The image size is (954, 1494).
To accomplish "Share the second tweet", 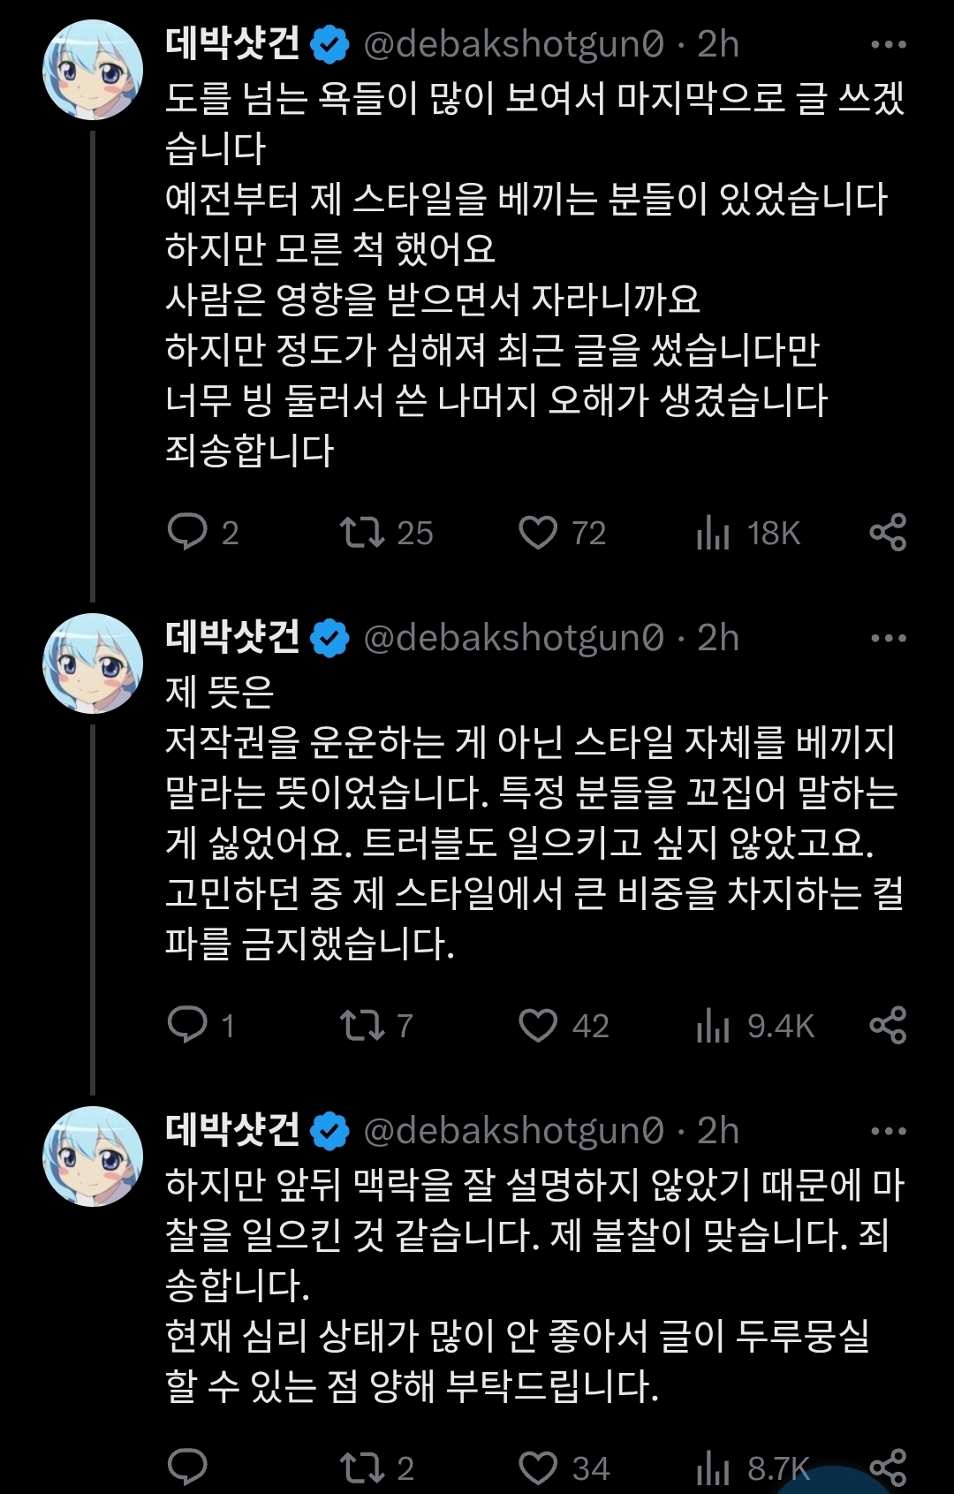I will pos(888,1025).
